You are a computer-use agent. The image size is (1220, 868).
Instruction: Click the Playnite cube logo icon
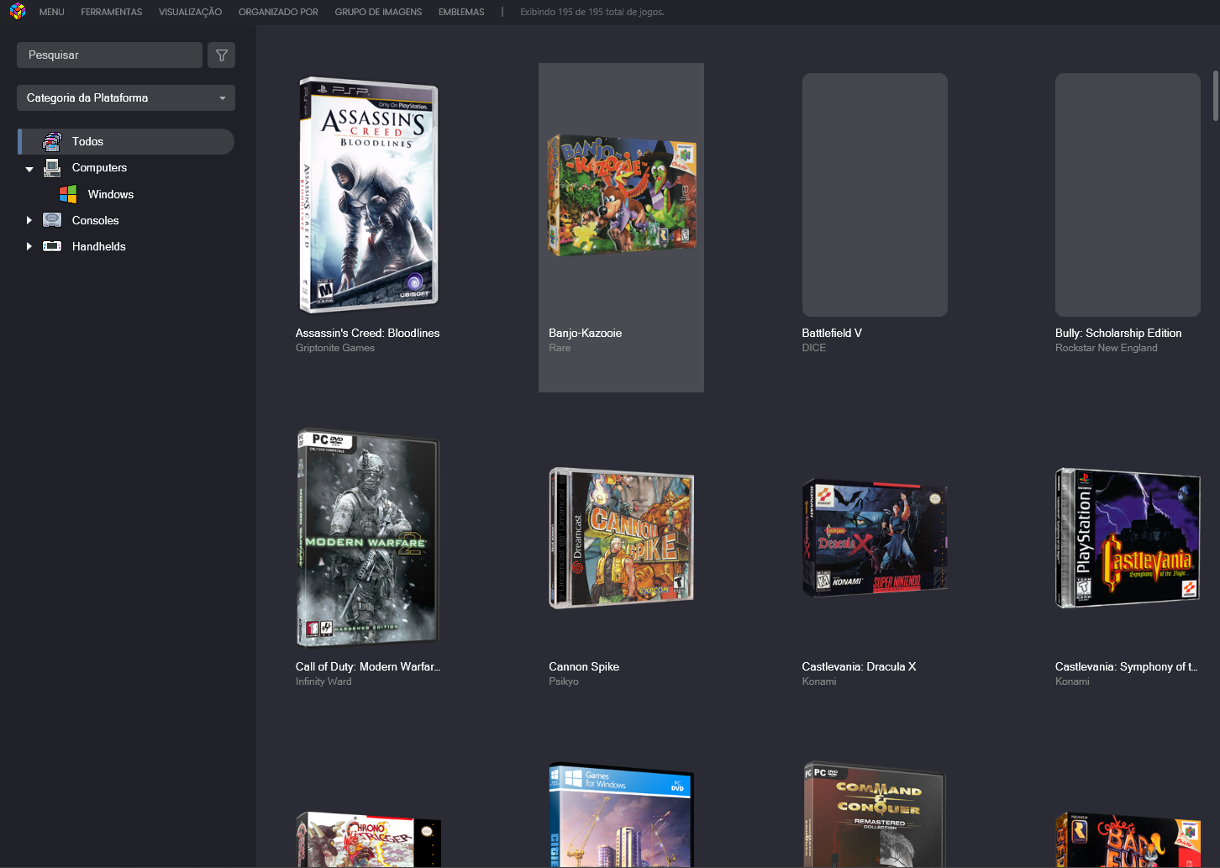18,12
